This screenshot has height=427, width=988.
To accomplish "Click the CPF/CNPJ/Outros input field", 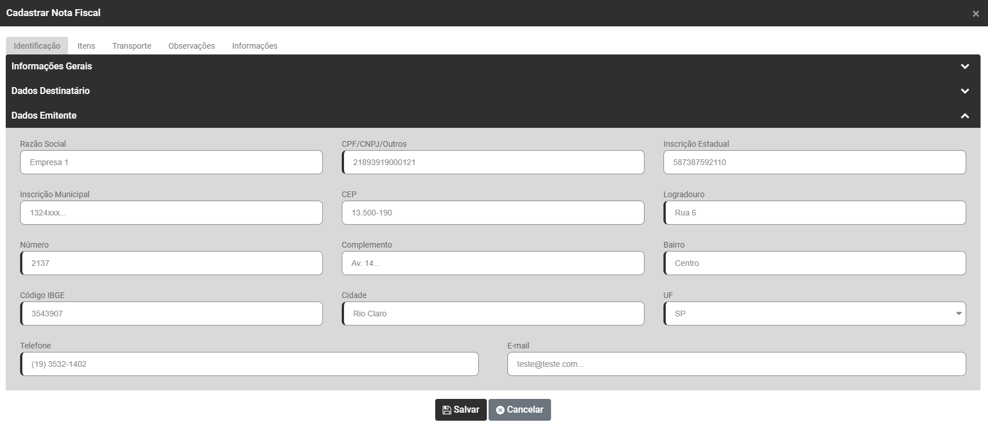I will click(x=493, y=162).
